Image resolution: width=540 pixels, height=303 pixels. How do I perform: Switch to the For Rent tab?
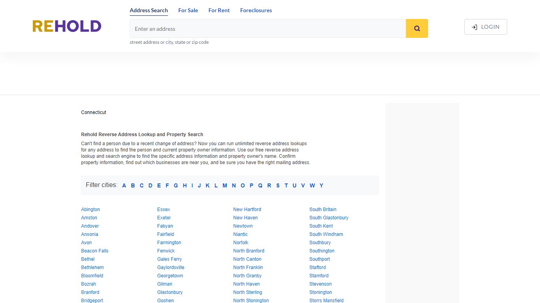click(x=219, y=10)
